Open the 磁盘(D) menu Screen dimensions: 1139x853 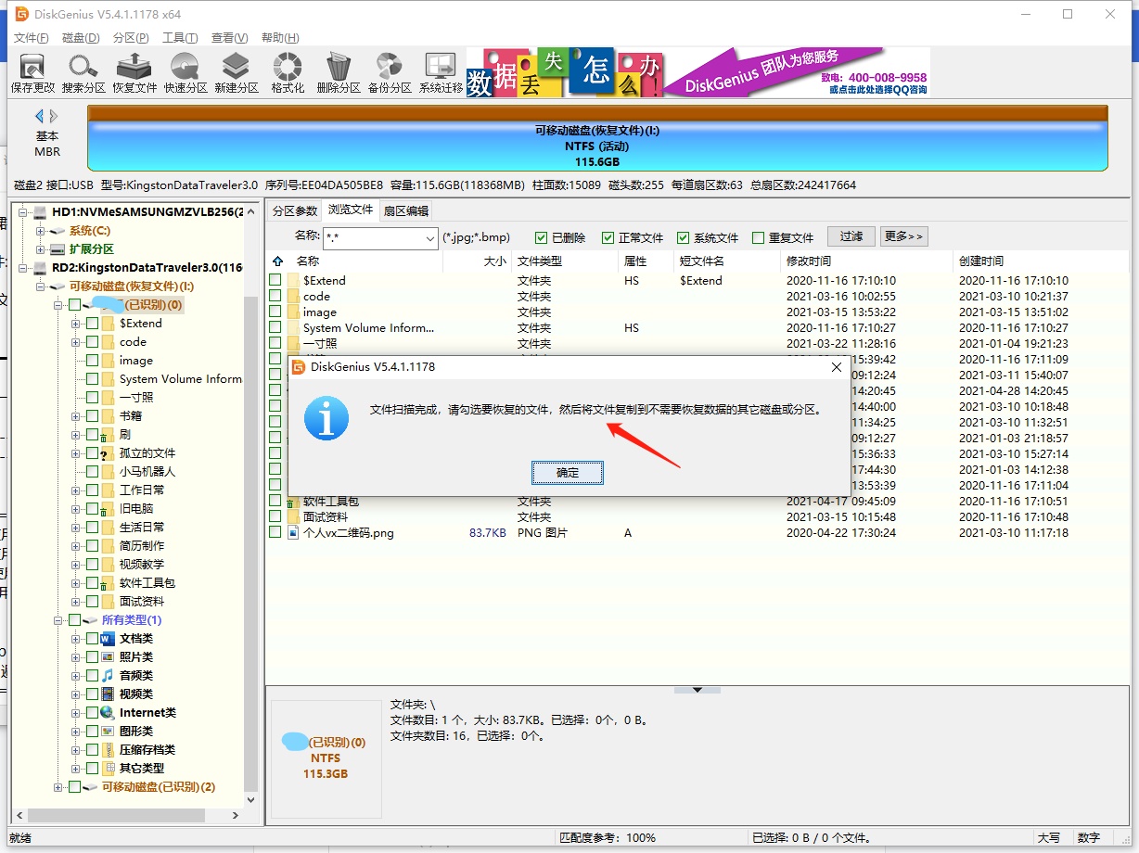(x=81, y=38)
